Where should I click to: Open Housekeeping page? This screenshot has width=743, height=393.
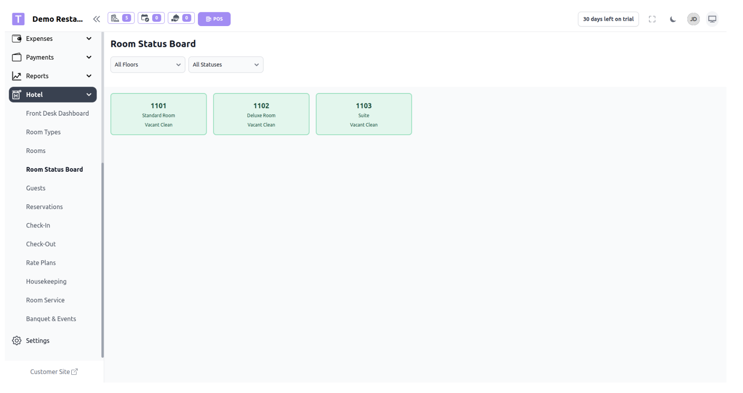point(46,282)
